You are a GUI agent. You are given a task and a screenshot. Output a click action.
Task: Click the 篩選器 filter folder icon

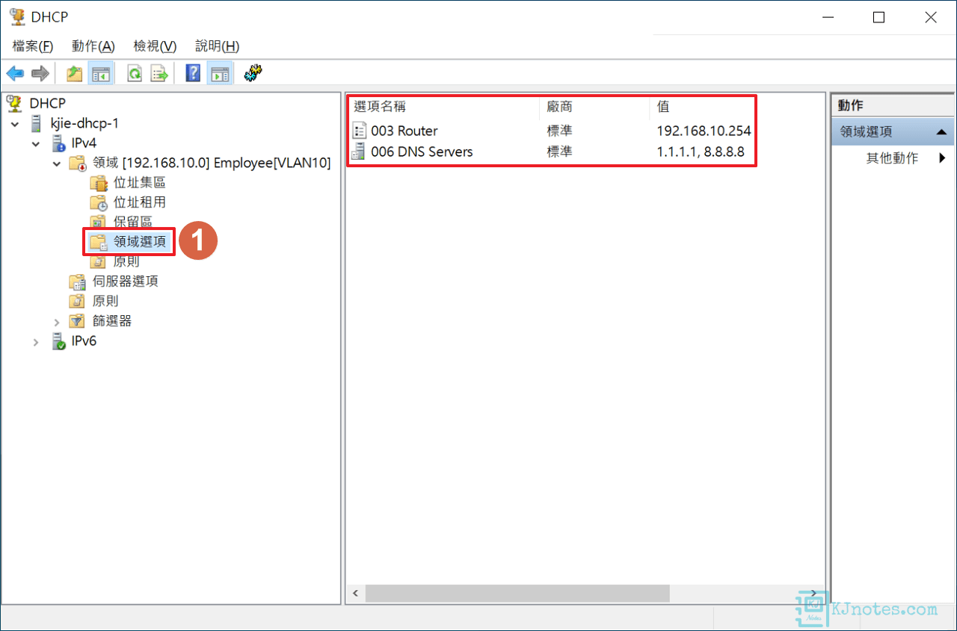[x=77, y=321]
